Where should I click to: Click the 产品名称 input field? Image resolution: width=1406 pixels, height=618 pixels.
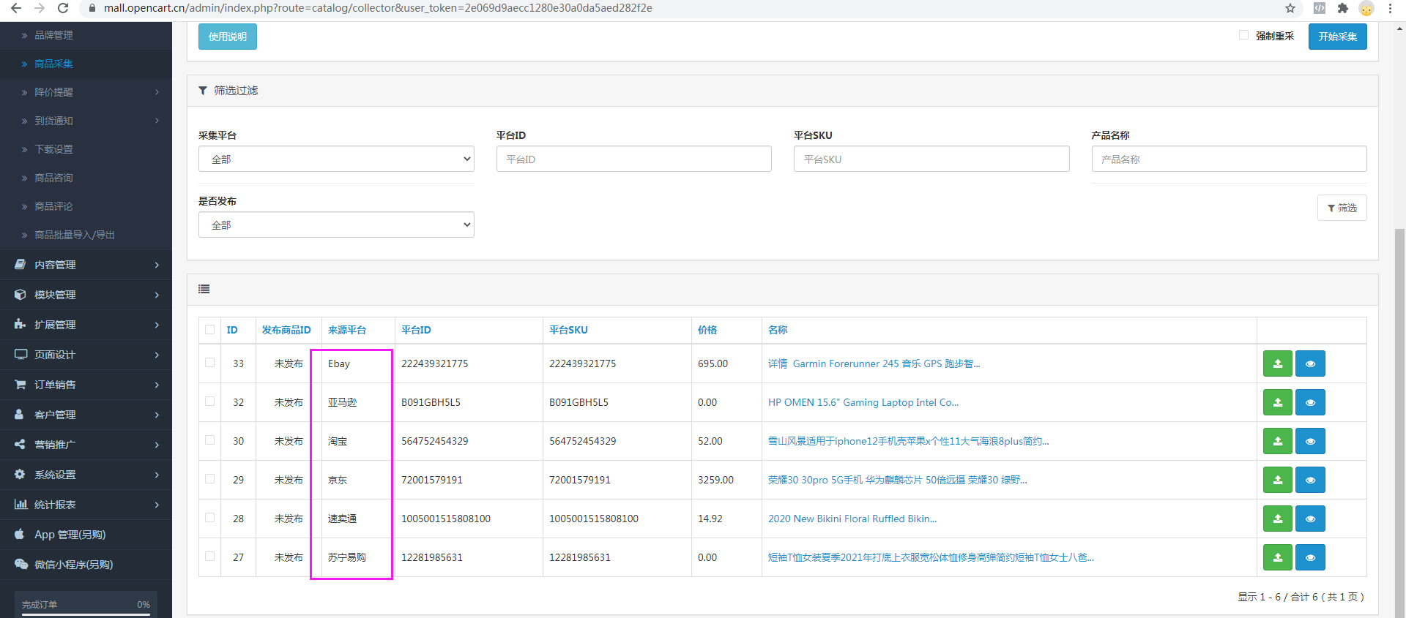1229,159
